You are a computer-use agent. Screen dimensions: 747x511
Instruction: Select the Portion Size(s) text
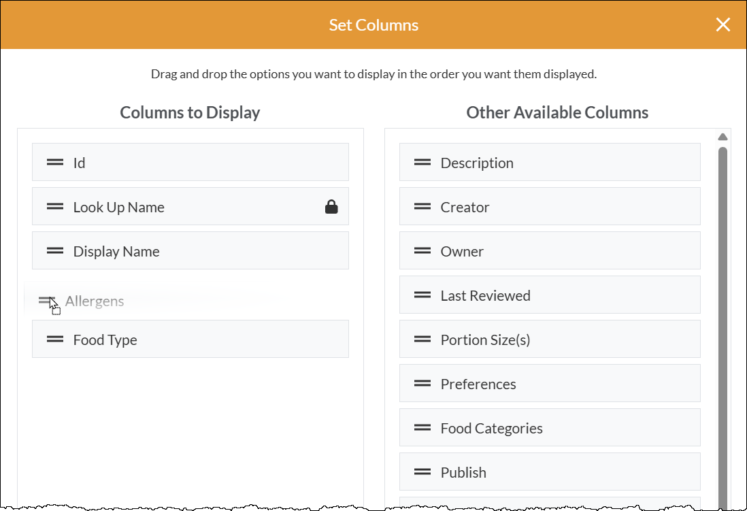click(x=486, y=340)
